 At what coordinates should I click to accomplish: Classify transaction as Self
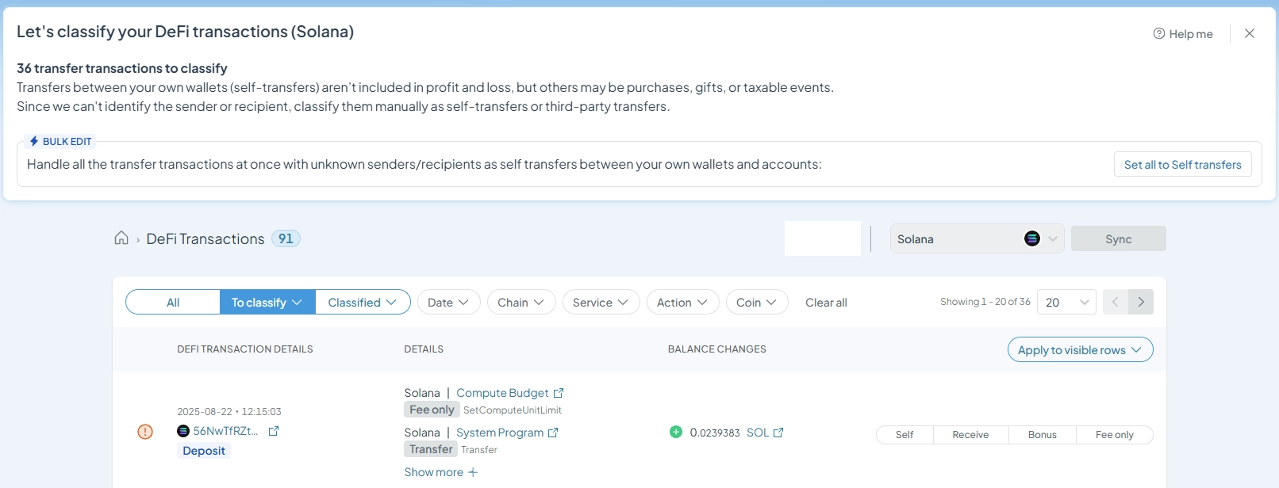[905, 435]
